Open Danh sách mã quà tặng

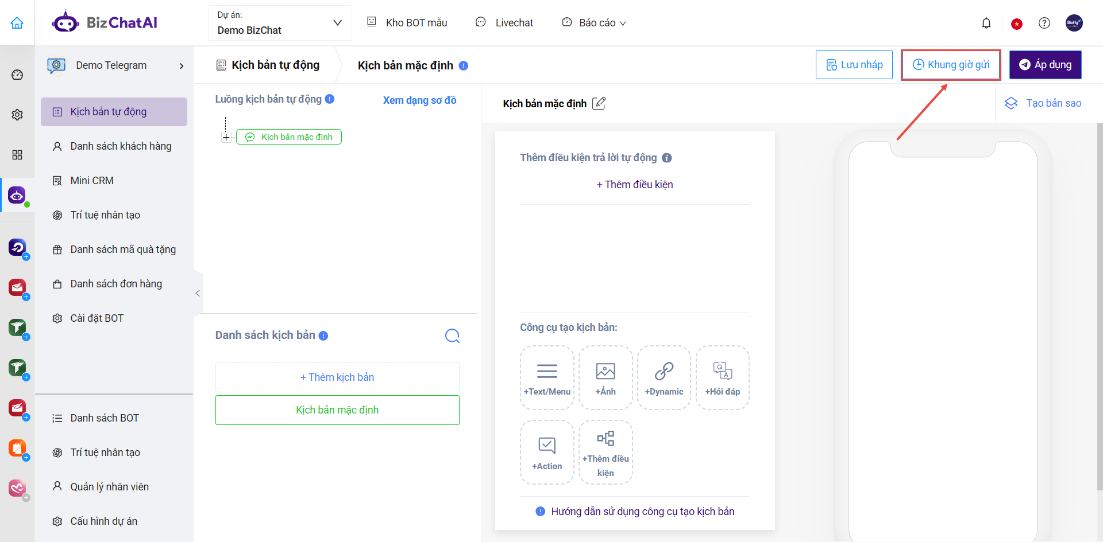[114, 249]
